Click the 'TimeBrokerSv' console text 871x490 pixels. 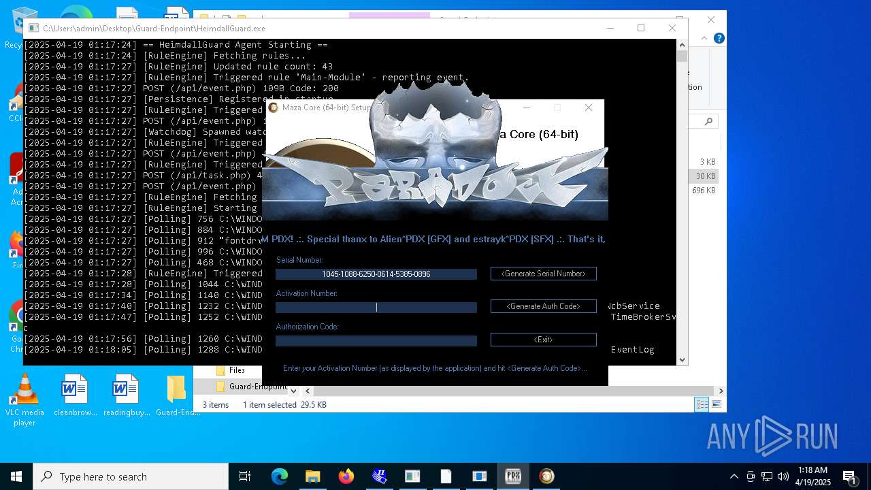643,317
